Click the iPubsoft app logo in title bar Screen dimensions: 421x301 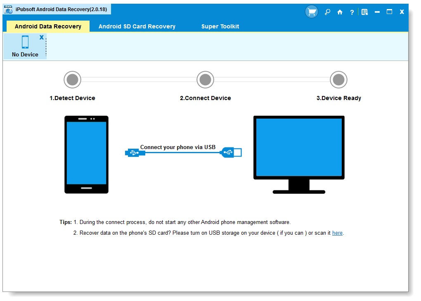point(8,9)
